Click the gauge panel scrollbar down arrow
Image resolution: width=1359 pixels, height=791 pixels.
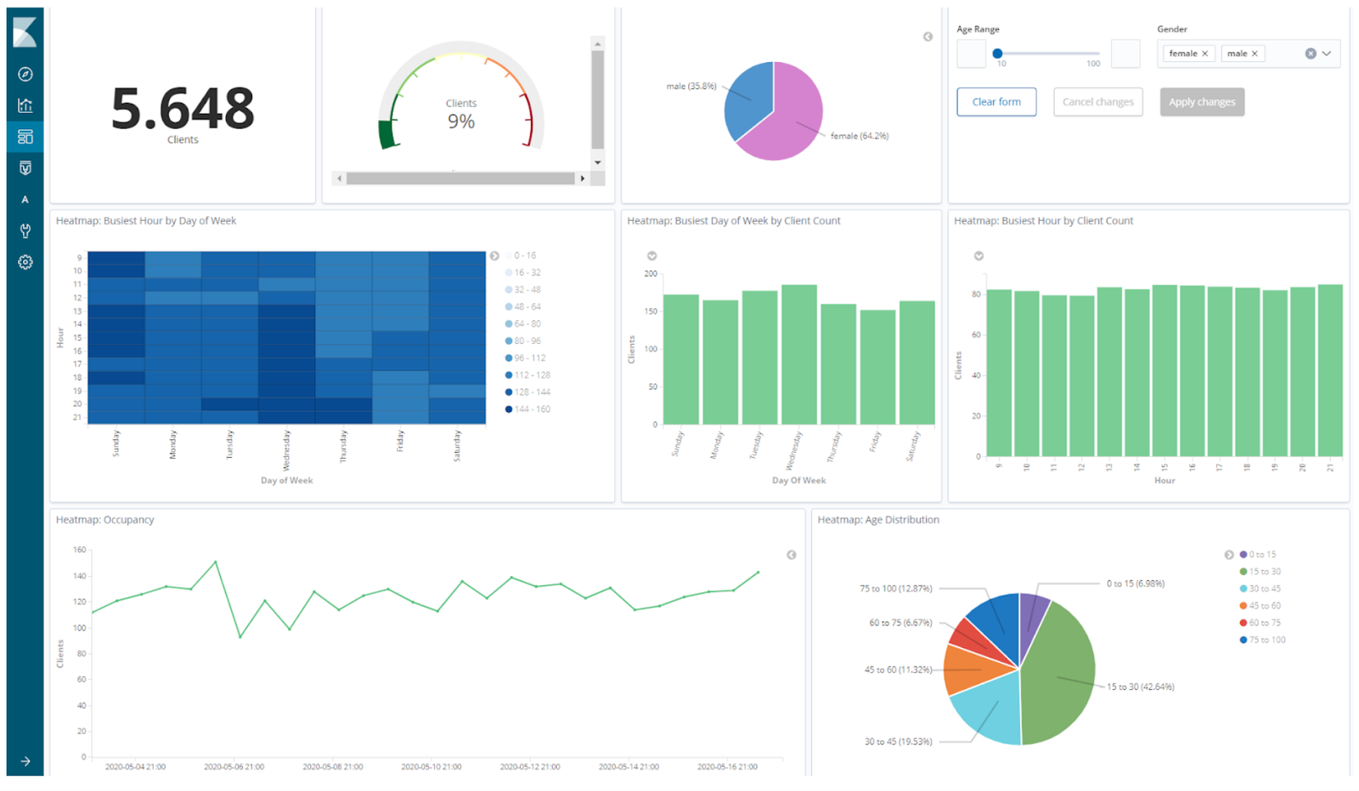[598, 162]
